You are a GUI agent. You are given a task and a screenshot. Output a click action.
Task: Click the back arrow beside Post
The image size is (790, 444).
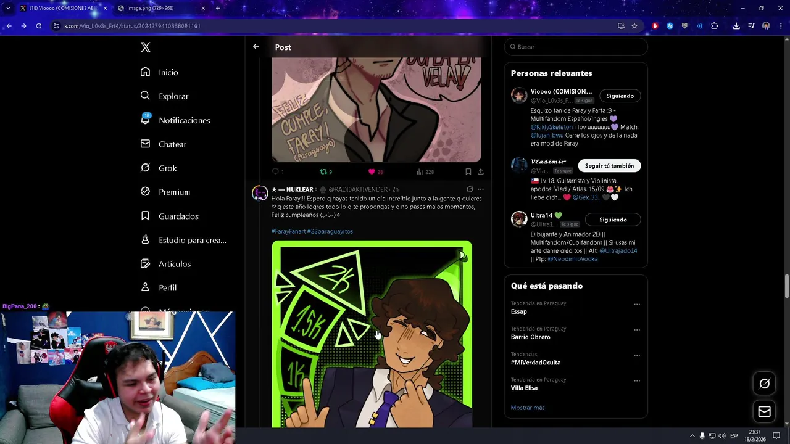[256, 47]
